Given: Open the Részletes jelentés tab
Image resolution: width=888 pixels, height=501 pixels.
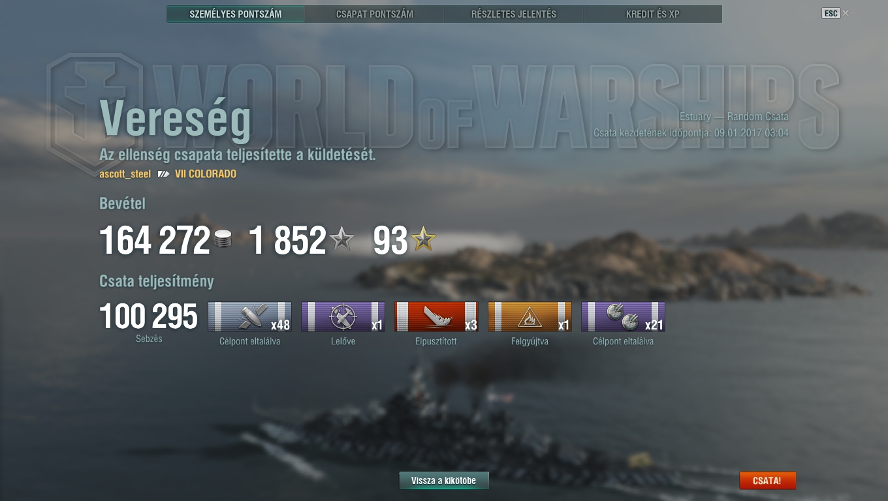Looking at the screenshot, I should [514, 14].
